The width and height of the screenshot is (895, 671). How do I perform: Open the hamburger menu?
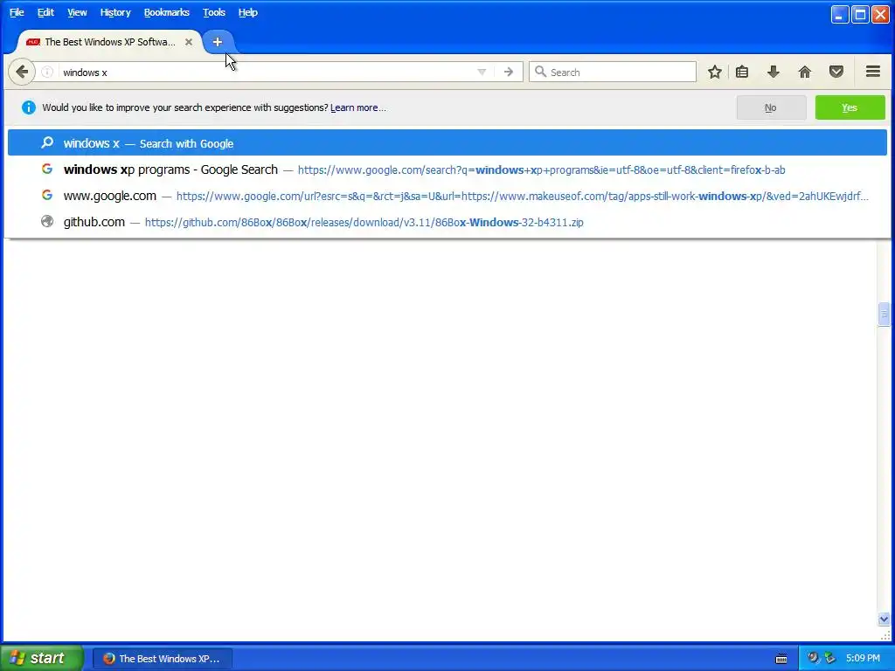coord(873,72)
